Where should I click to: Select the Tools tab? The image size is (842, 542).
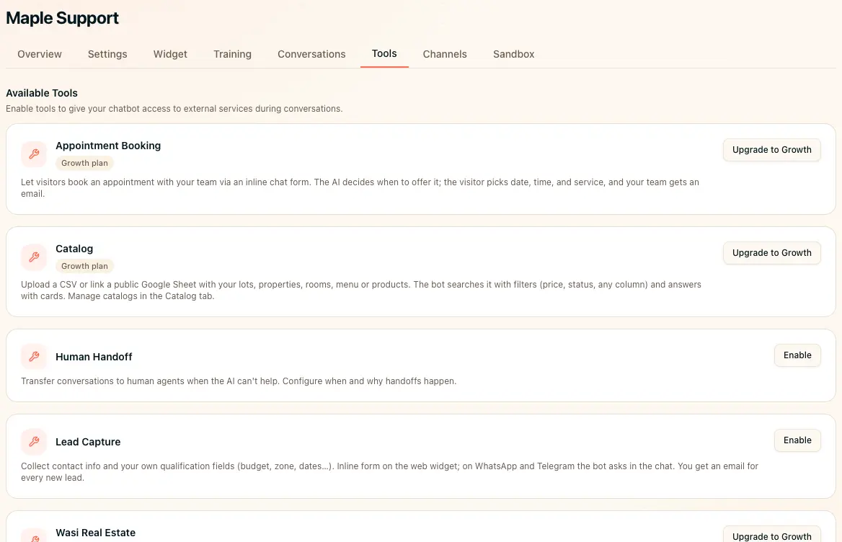pyautogui.click(x=384, y=53)
